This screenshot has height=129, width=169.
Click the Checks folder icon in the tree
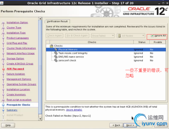(51, 46)
